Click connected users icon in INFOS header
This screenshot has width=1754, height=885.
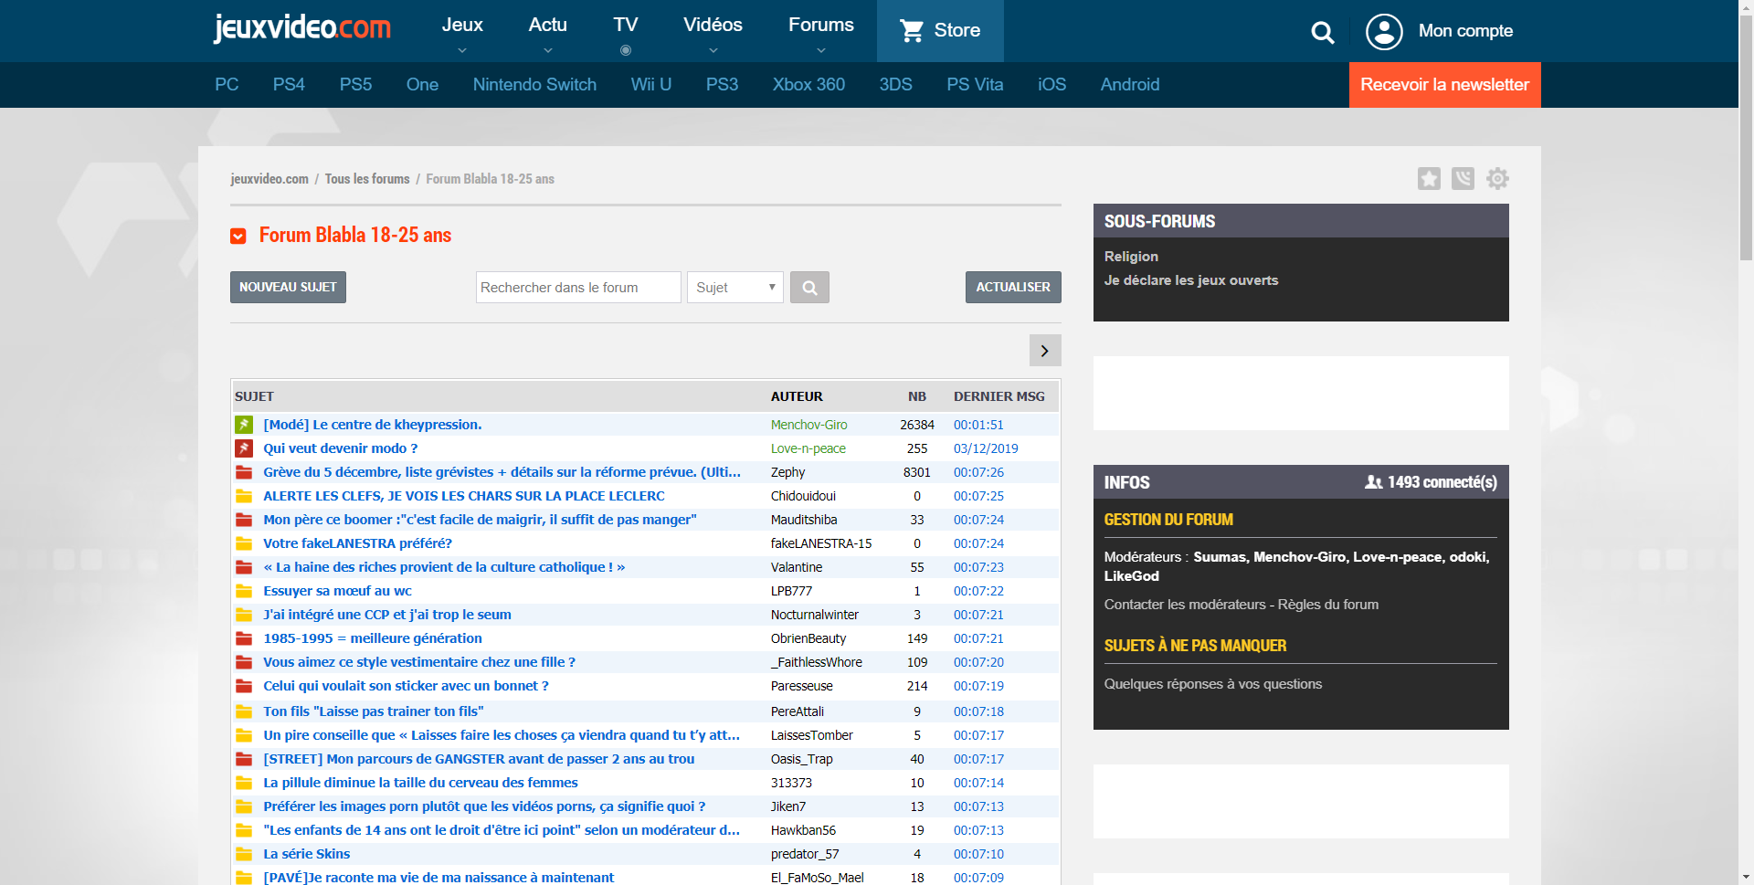(1373, 482)
